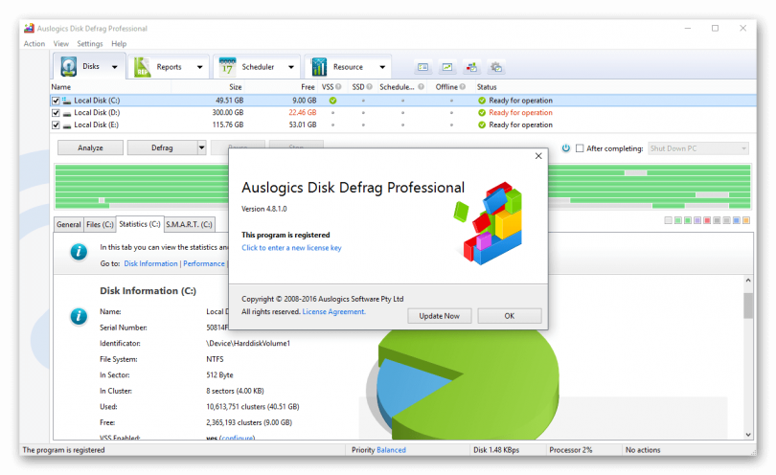
Task: Expand the Reports dropdown arrow
Action: (x=200, y=67)
